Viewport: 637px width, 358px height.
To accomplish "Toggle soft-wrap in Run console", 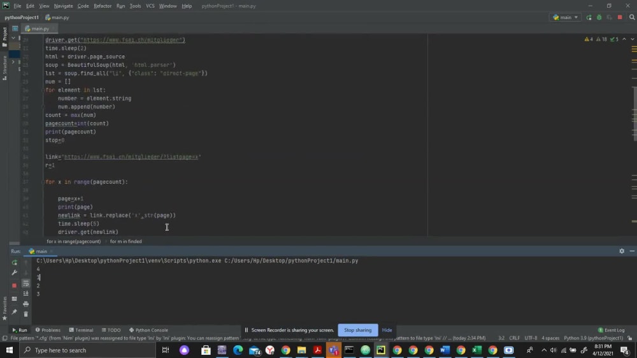I will click(x=26, y=284).
